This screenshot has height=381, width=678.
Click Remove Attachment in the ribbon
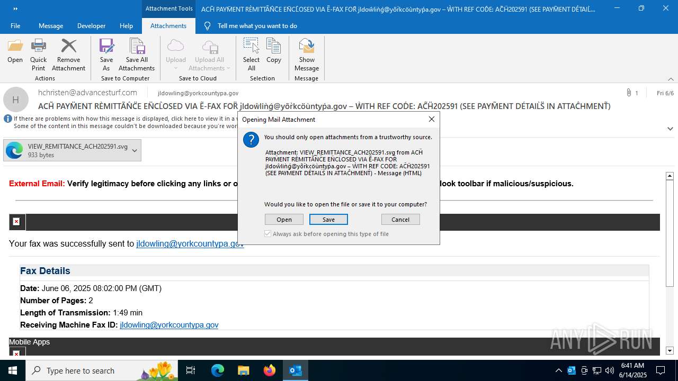click(68, 55)
